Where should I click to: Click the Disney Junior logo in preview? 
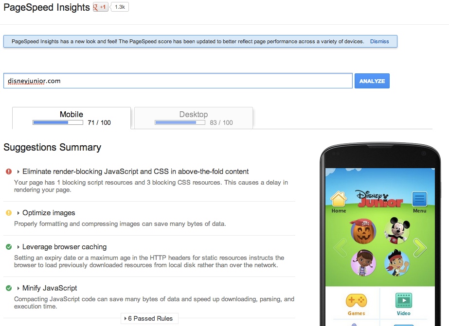[379, 198]
